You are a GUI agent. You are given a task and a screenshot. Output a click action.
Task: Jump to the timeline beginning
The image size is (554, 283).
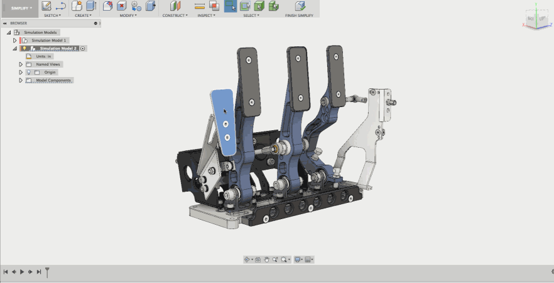[6, 272]
